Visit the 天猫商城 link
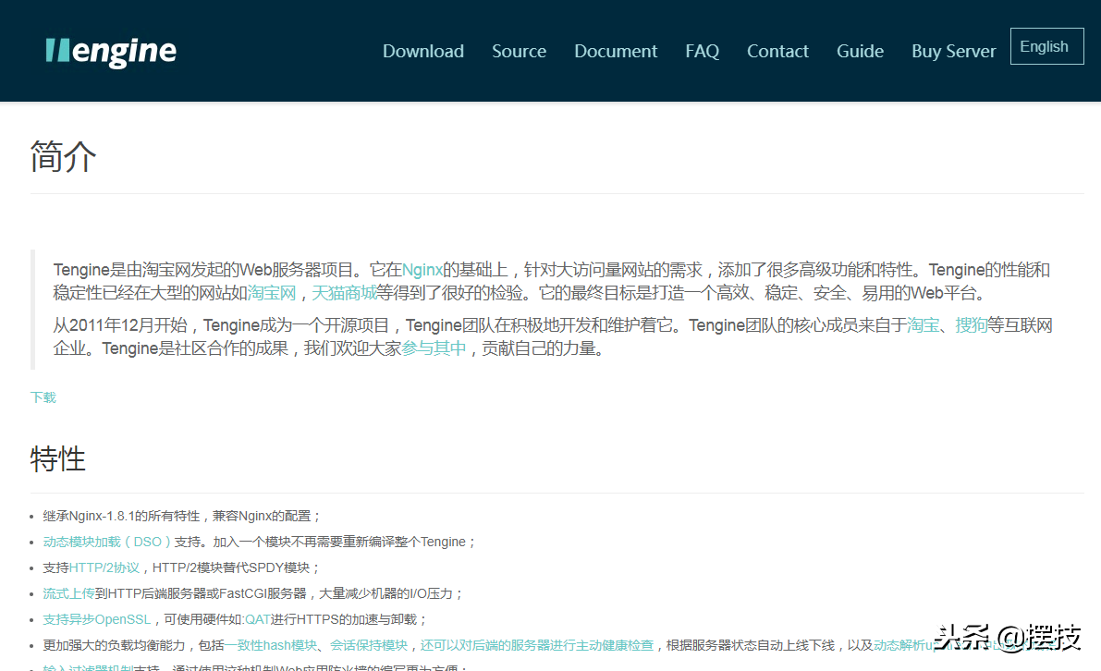1101x671 pixels. 344,294
